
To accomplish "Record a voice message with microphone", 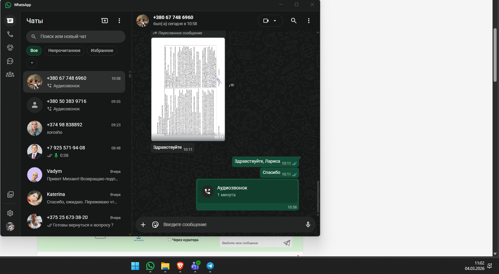I will point(308,224).
